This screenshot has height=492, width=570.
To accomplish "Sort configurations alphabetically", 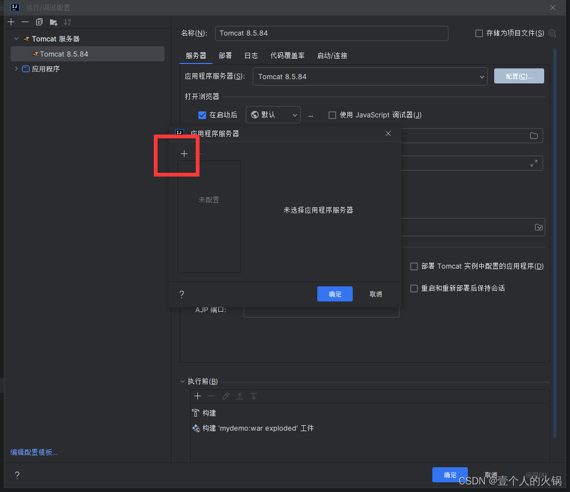I will 67,22.
